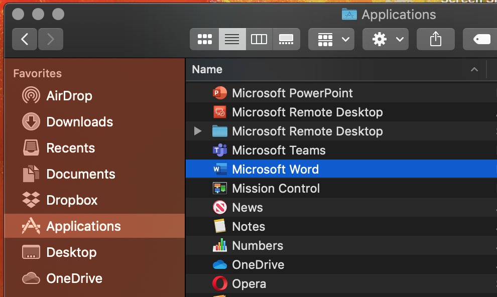Click the 'Microsoft Word' name text

click(275, 169)
